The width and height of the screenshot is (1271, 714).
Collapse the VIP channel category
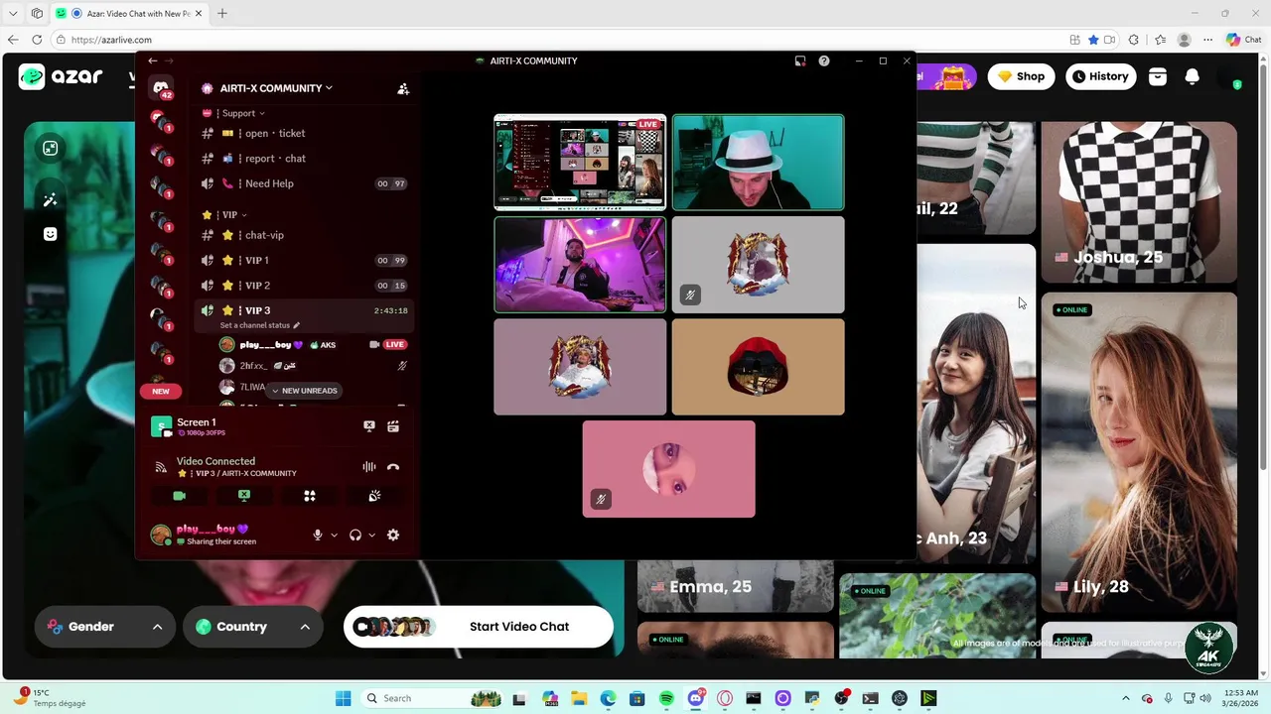point(224,215)
